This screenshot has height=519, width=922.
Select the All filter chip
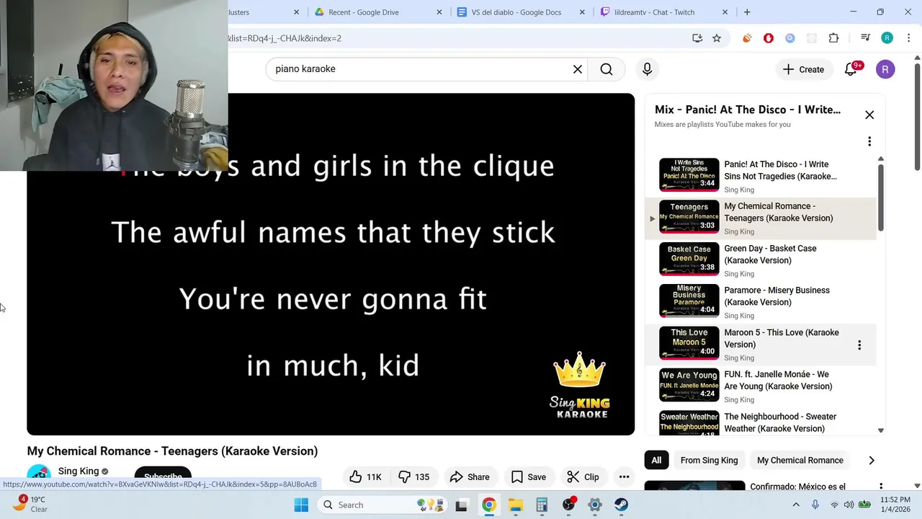[656, 460]
